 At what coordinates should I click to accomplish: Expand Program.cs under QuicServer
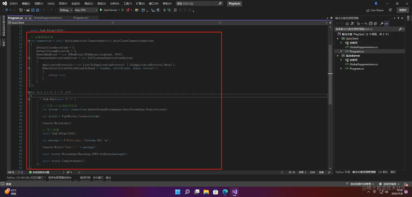pyautogui.click(x=341, y=69)
